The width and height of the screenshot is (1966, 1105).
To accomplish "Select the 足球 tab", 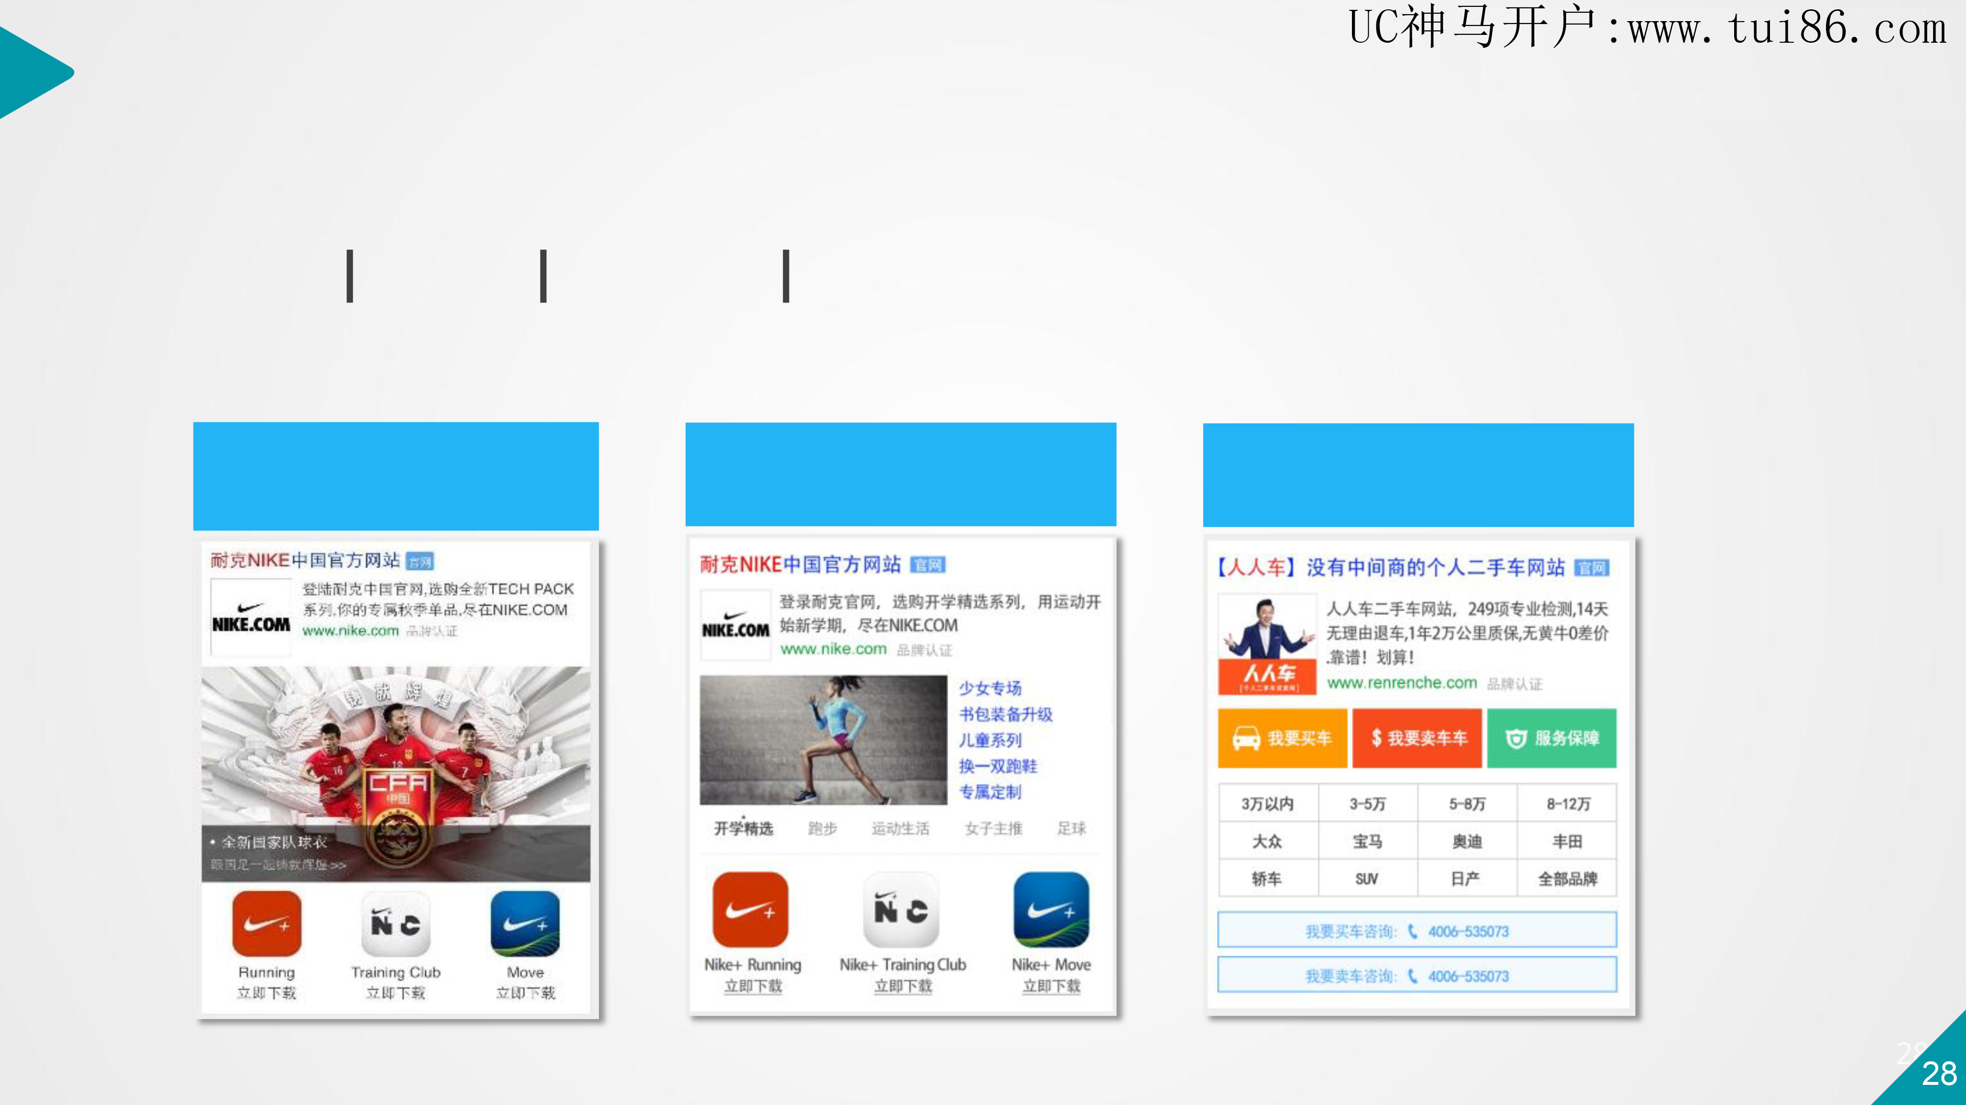I will click(x=1071, y=829).
